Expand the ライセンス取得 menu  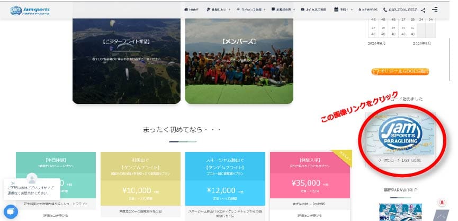(250, 9)
